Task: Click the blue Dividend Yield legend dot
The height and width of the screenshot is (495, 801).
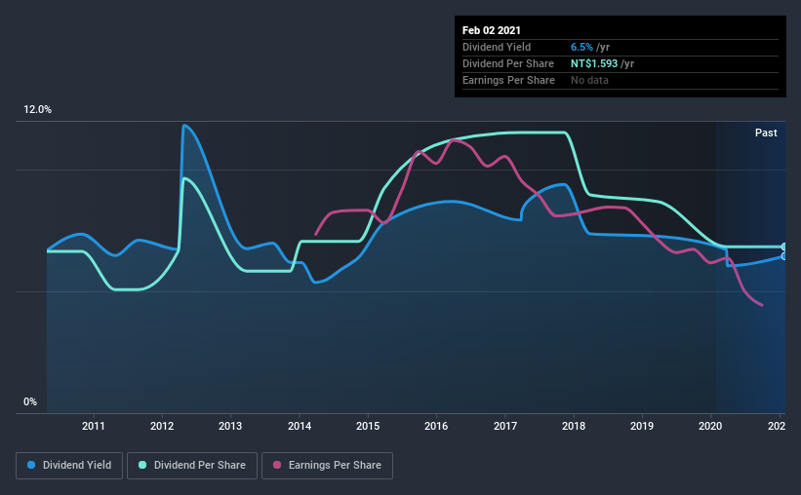Action: coord(31,465)
